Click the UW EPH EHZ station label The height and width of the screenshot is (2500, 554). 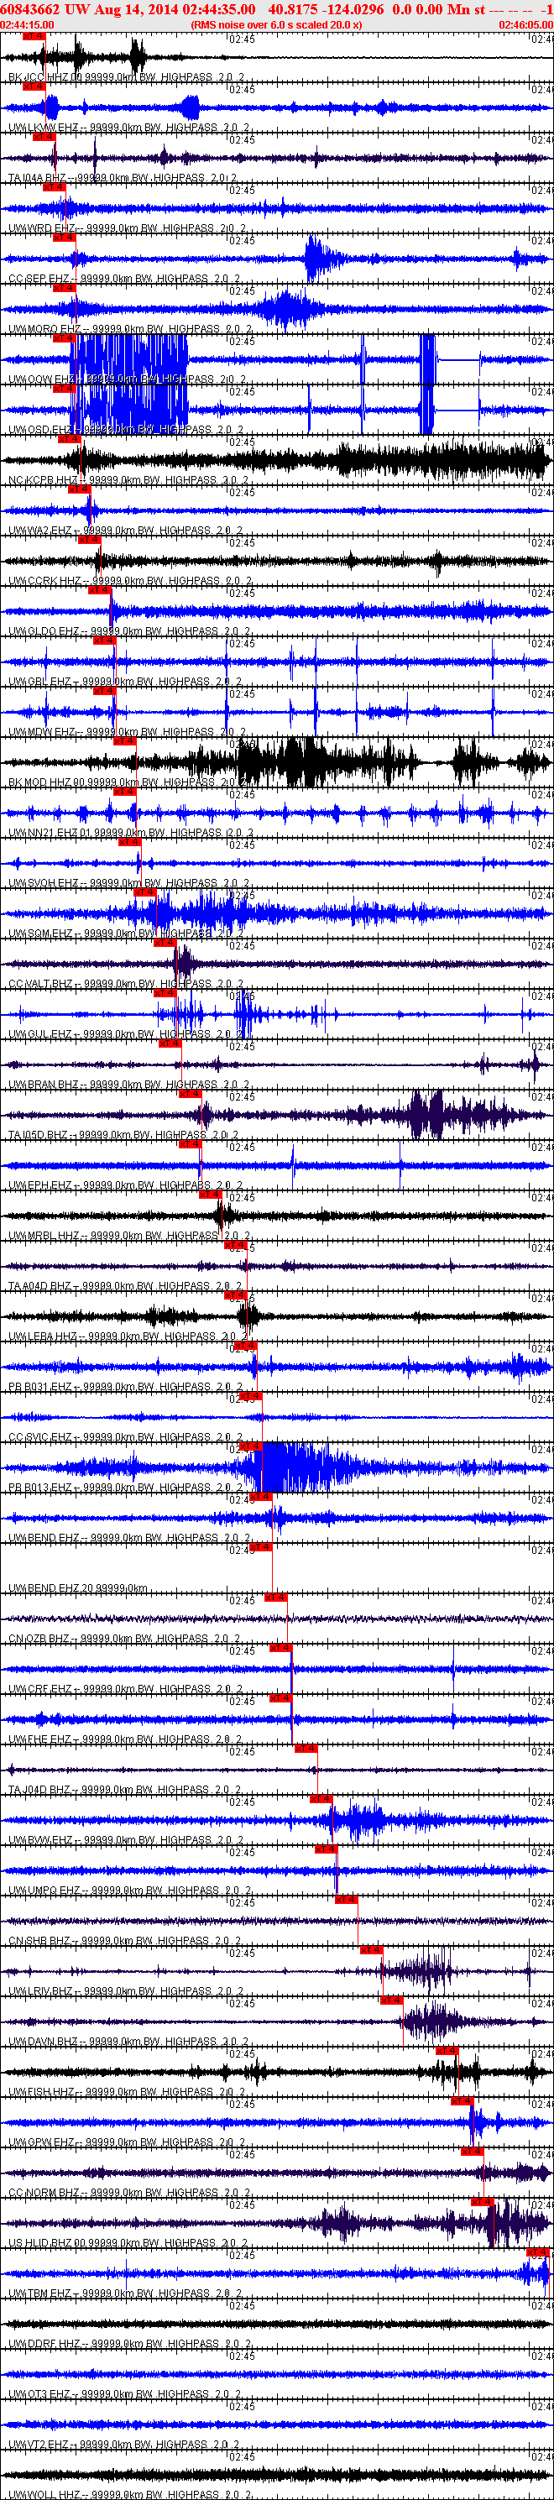tap(125, 1187)
